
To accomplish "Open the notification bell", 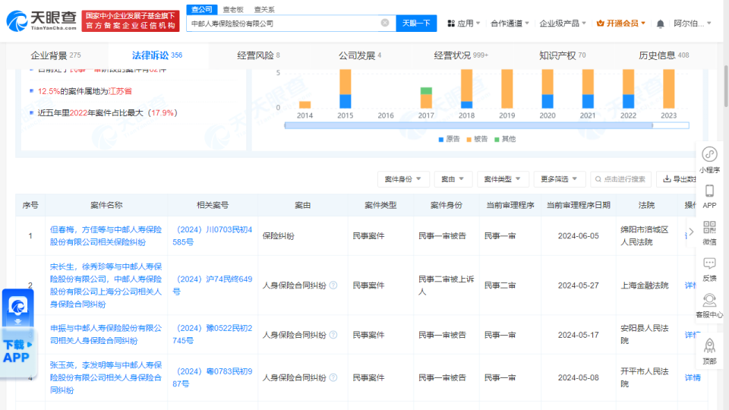I will click(x=660, y=24).
